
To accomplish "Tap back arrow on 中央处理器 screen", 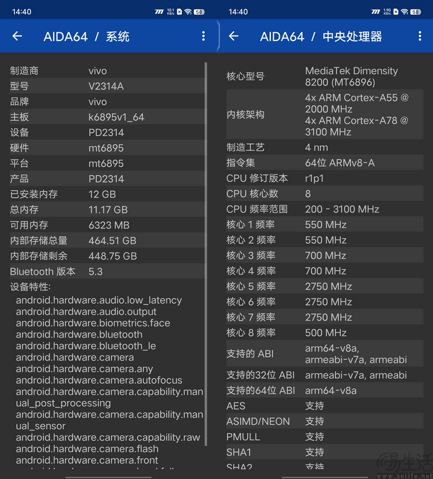I will tap(233, 36).
